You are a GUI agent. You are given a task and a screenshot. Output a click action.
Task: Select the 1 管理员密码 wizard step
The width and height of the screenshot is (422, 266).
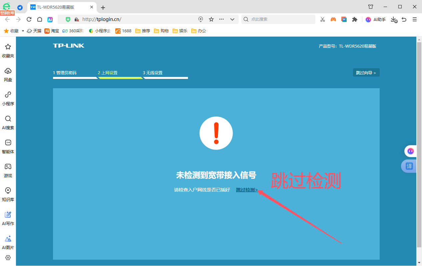(x=65, y=73)
